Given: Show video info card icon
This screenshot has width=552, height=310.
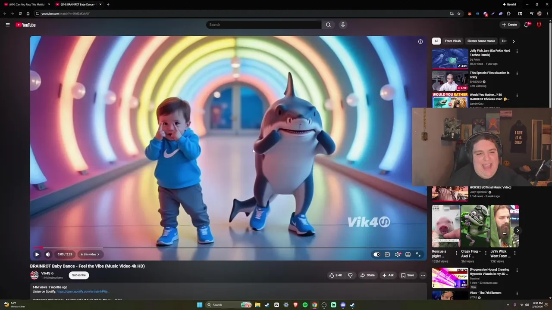Looking at the screenshot, I should tap(420, 42).
